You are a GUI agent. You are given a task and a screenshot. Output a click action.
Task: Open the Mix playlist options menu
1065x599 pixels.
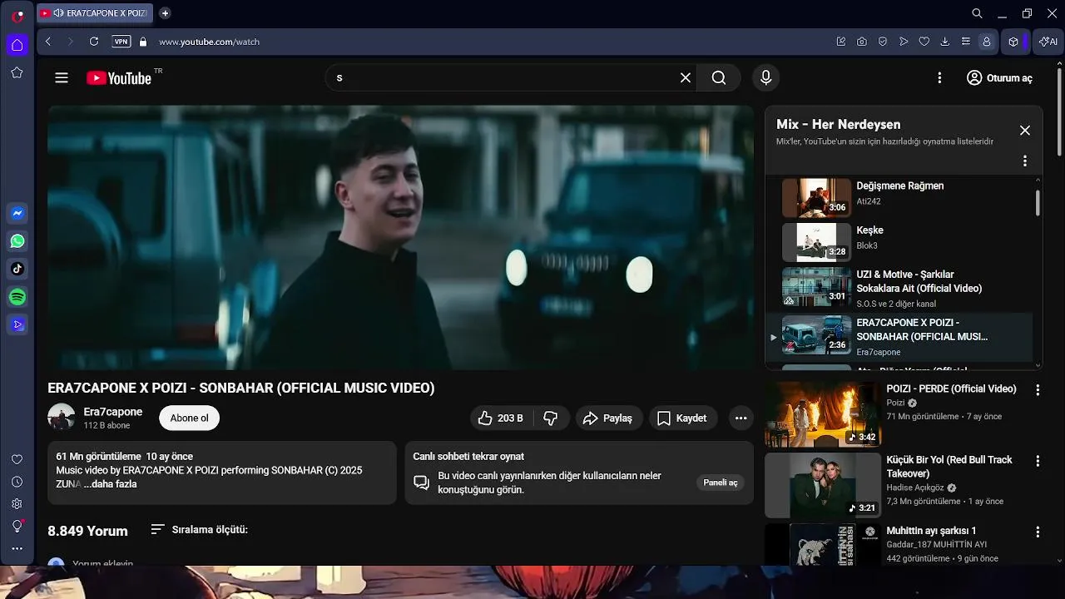(x=1025, y=161)
